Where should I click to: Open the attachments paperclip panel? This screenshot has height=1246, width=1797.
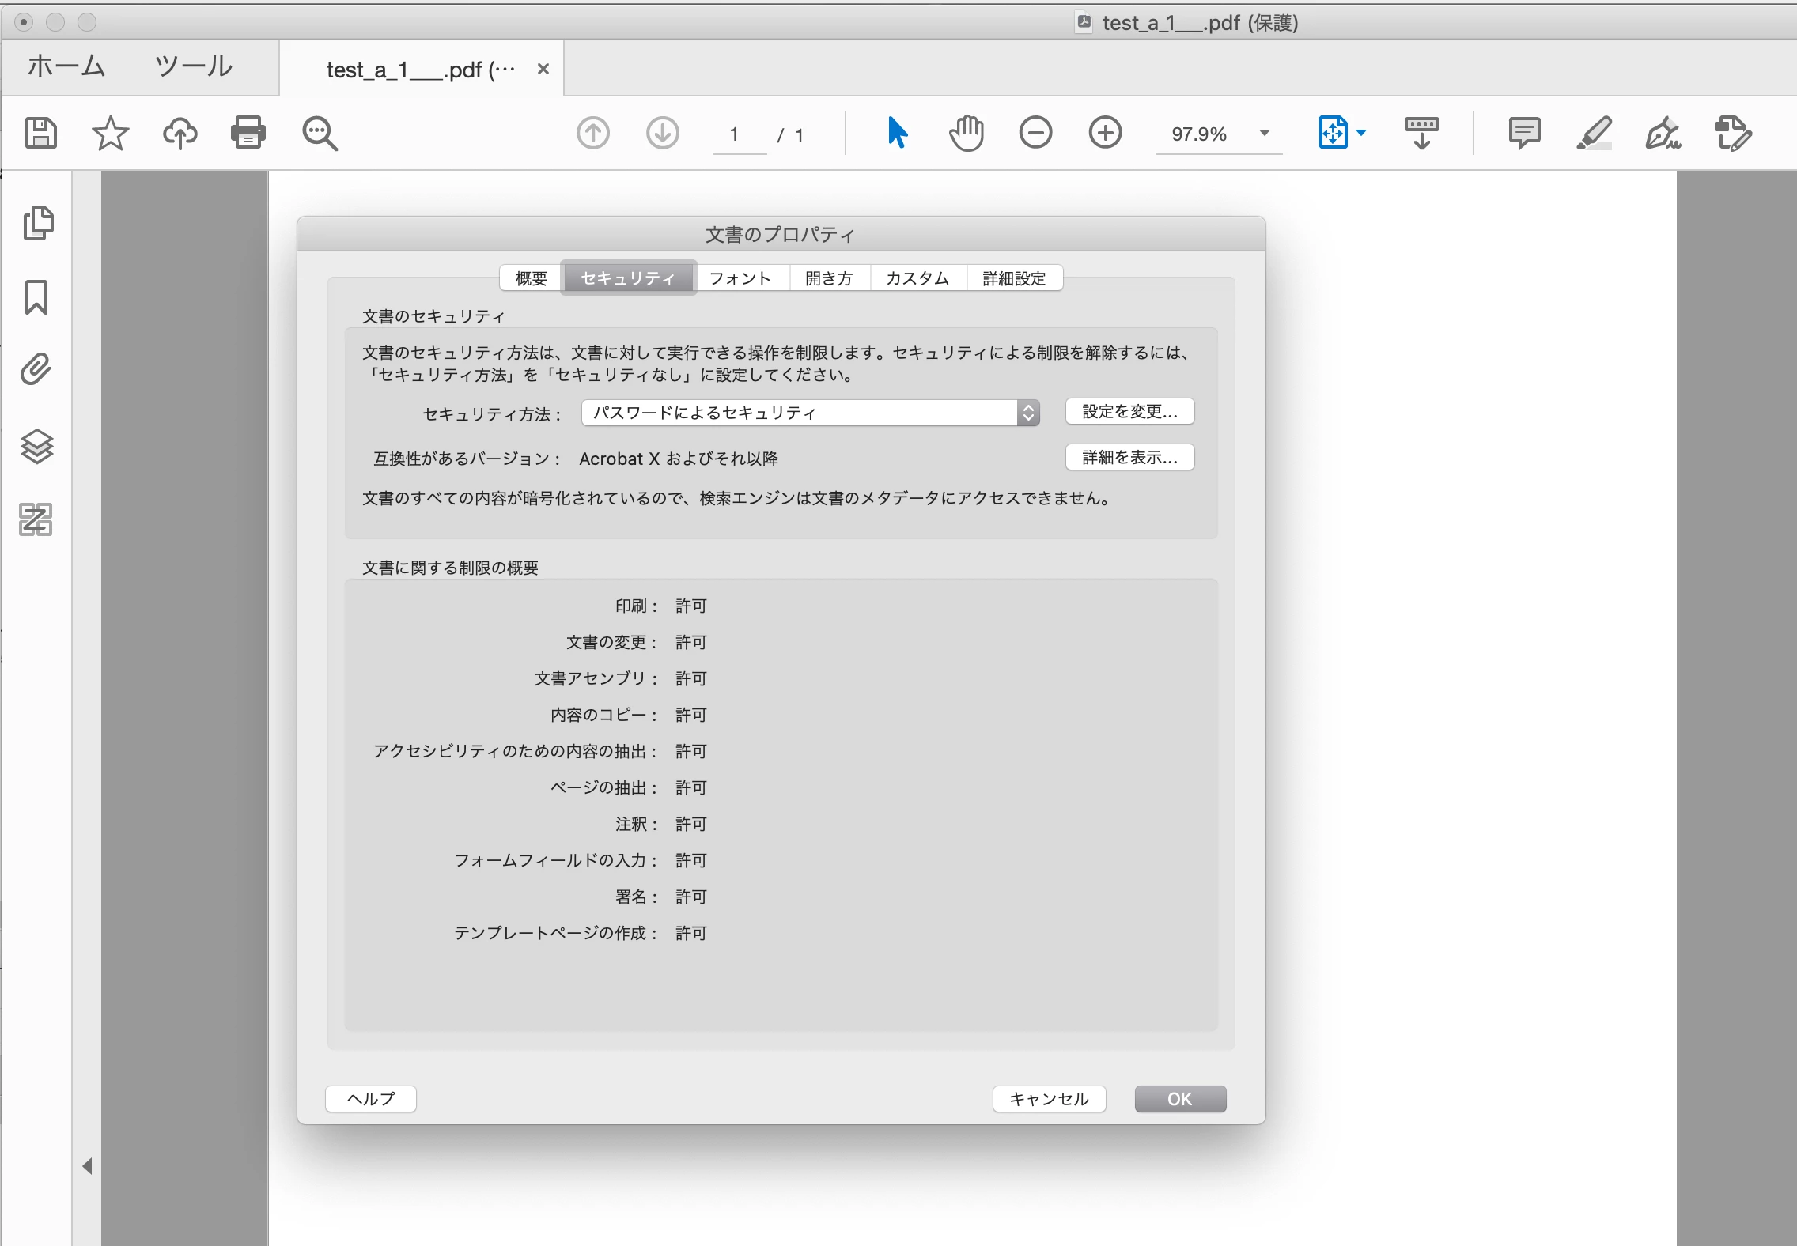pyautogui.click(x=36, y=369)
